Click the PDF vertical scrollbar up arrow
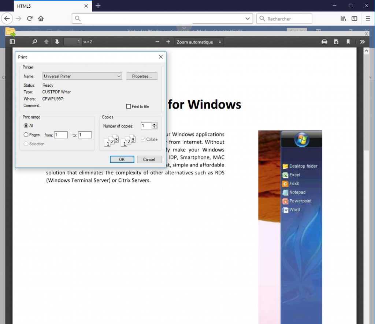375x324 pixels. tap(366, 50)
